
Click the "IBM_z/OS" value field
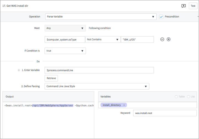pos(137,39)
